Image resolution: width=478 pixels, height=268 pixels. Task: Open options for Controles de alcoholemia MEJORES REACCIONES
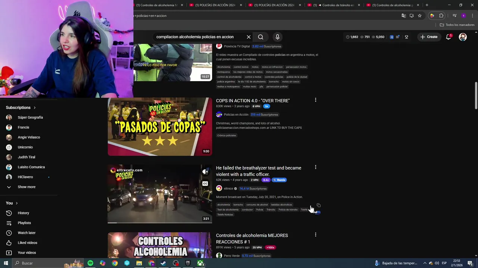coord(316,234)
